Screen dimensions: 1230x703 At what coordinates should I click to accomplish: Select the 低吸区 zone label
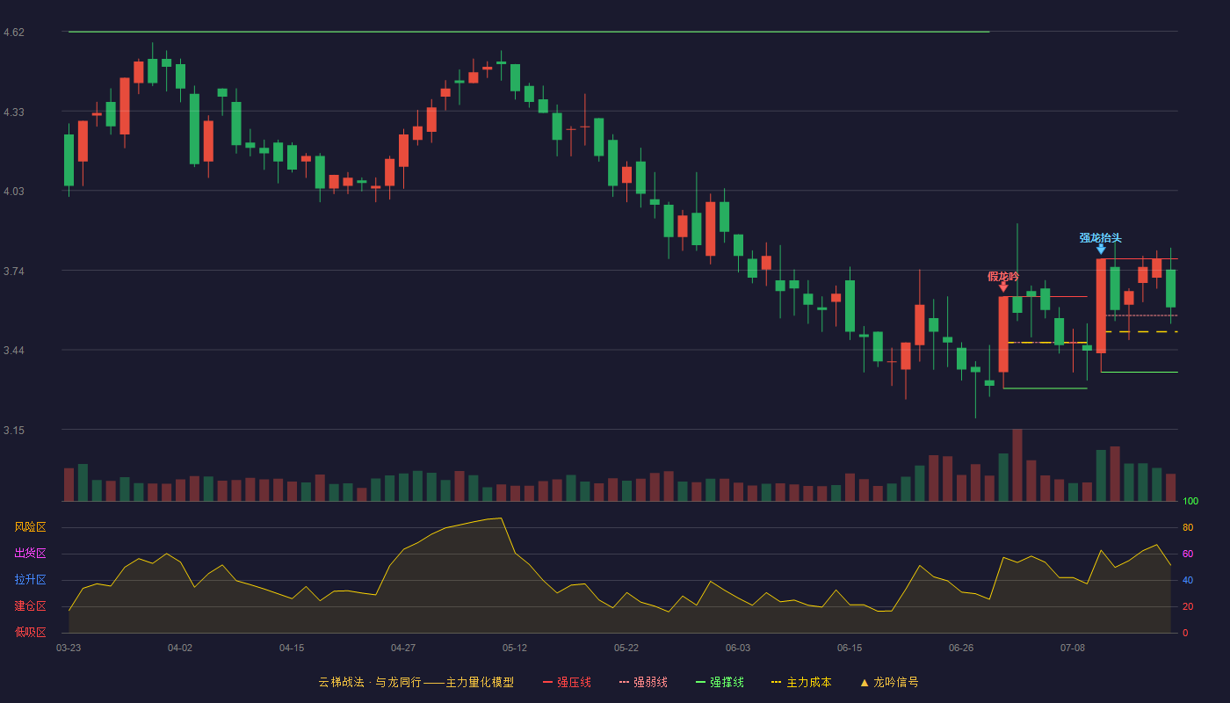tap(30, 632)
